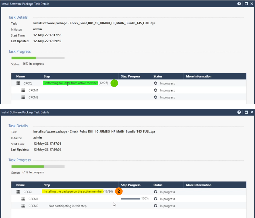Click 'Not participating in this step' text
The image size is (255, 218).
click(68, 206)
